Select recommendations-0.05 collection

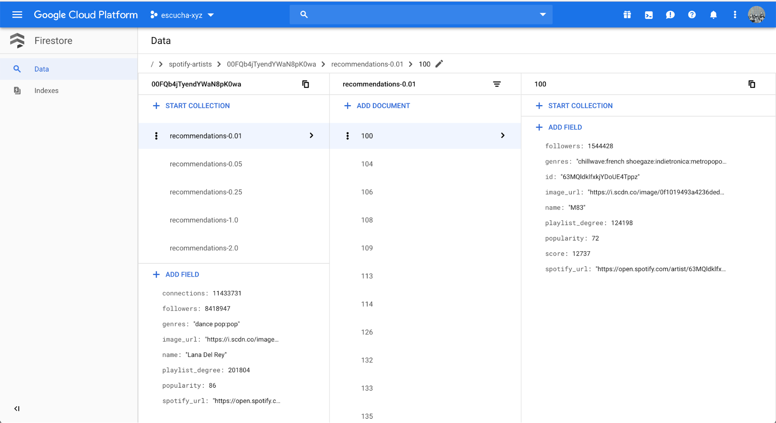click(x=234, y=164)
